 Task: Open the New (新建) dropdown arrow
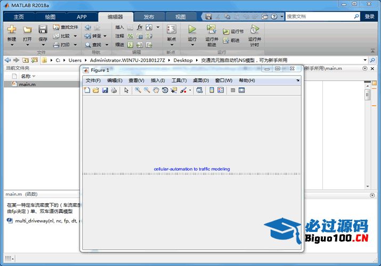tap(12, 45)
